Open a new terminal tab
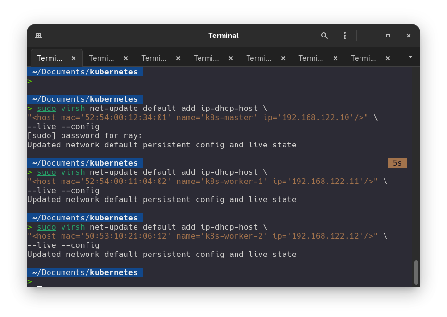Screen dimensions: 447x317 pos(38,36)
